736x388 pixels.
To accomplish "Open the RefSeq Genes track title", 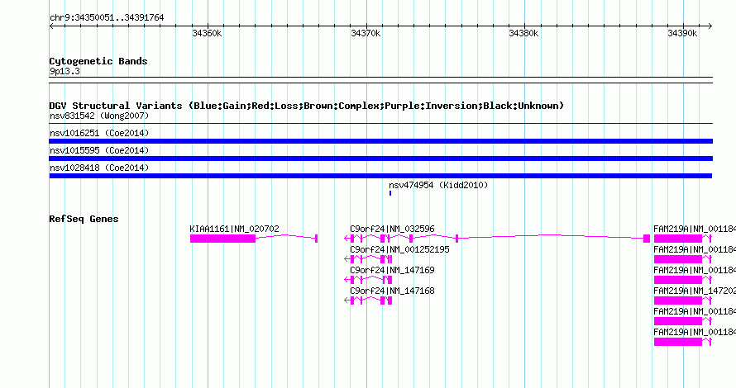I will pos(84,219).
